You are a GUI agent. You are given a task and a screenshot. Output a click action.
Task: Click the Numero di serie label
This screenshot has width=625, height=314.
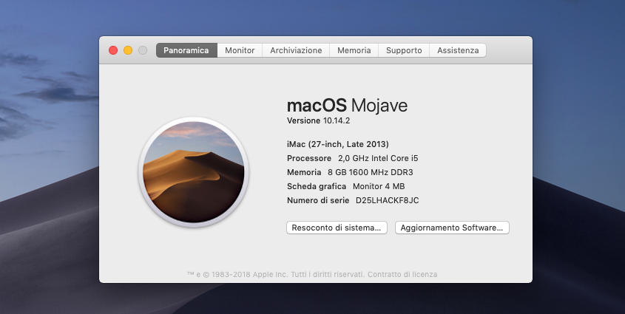tap(318, 200)
